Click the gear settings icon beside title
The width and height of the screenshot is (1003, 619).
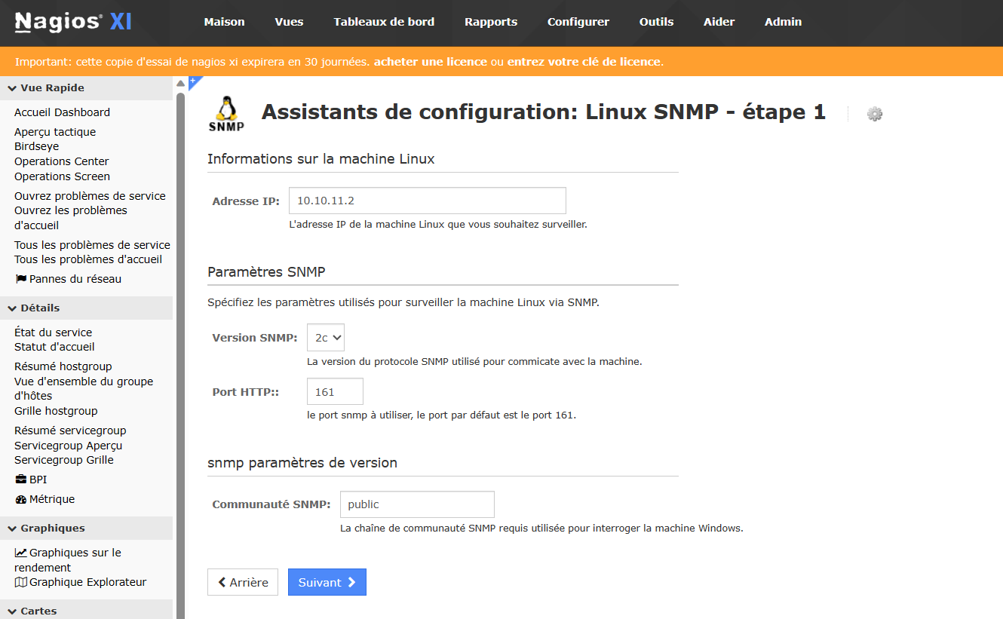874,114
